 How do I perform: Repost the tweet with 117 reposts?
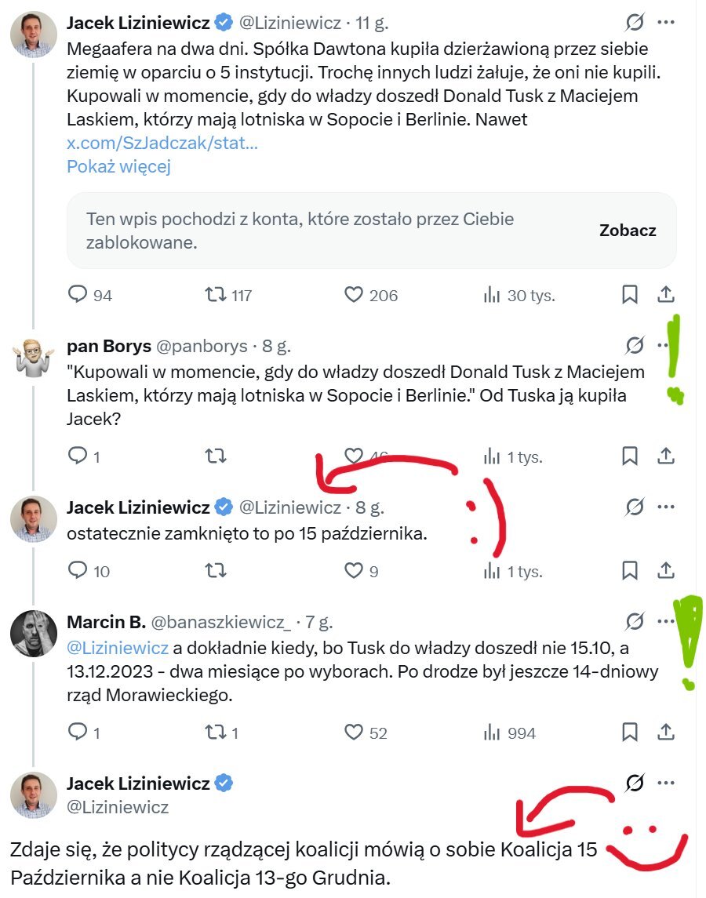tap(215, 295)
